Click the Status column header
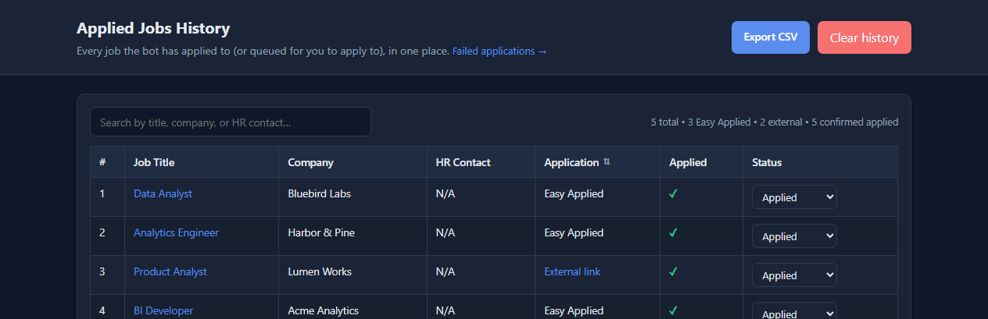988x319 pixels. [821, 162]
